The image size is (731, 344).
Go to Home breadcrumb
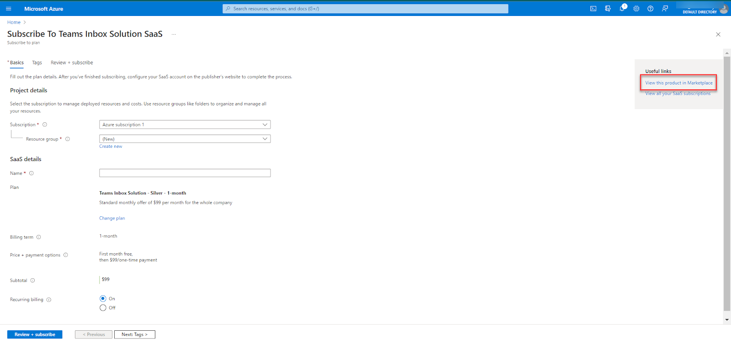14,22
